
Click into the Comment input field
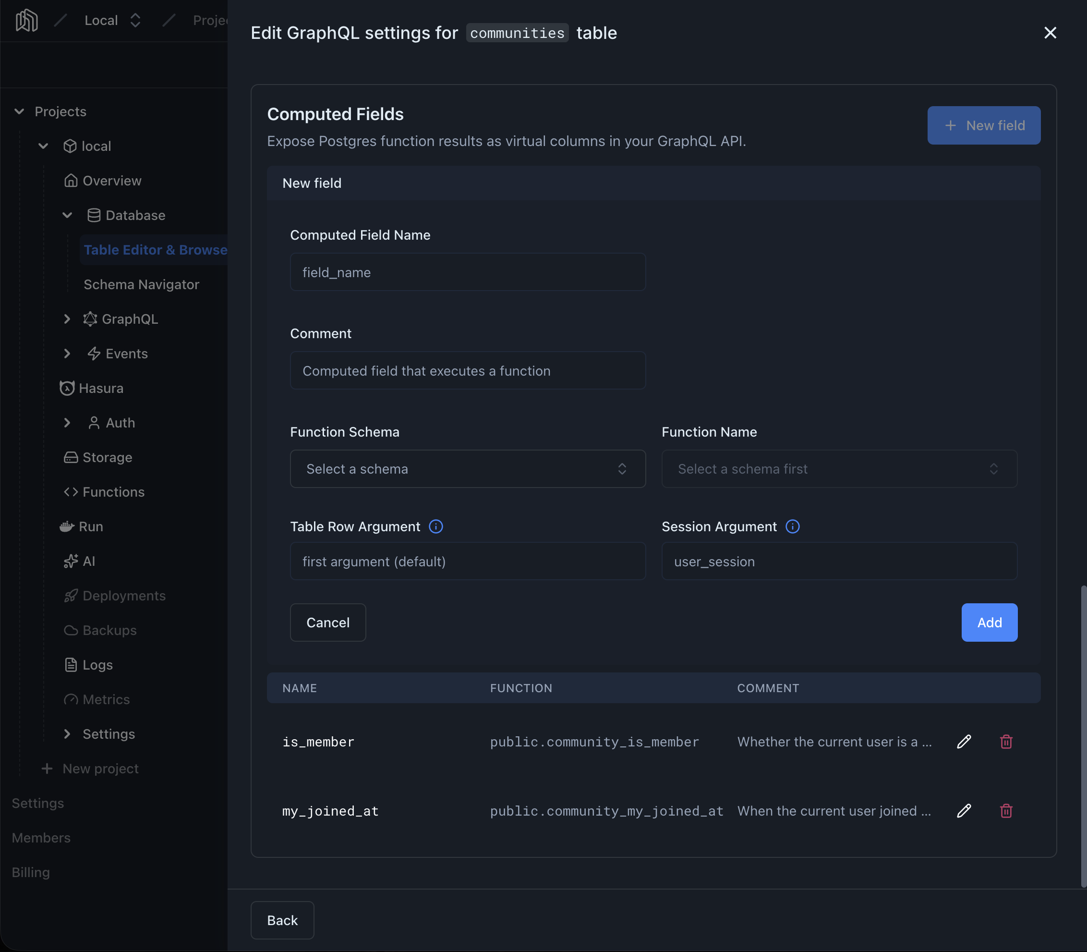click(x=467, y=370)
